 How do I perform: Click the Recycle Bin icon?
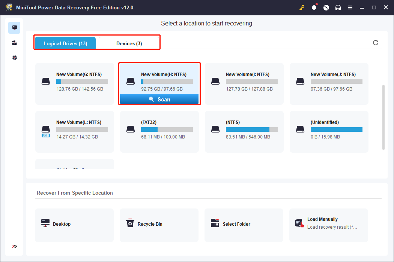(130, 223)
